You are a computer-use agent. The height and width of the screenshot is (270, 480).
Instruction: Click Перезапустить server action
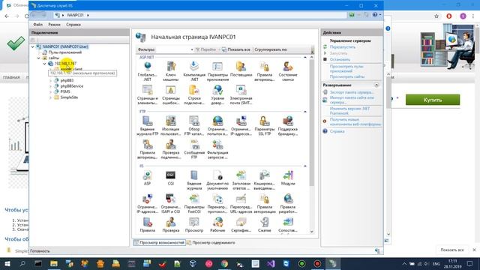[x=342, y=47]
